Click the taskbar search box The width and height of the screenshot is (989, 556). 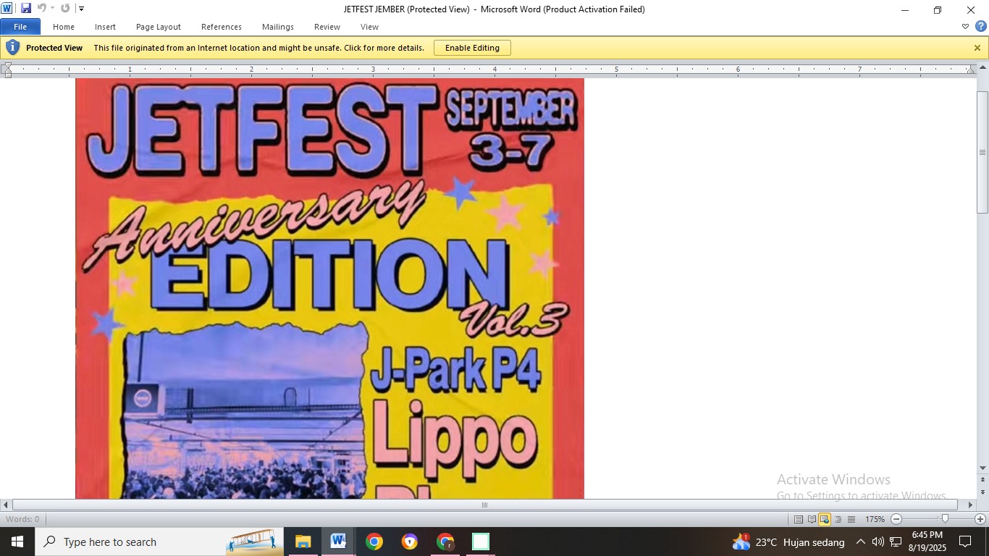tap(159, 542)
